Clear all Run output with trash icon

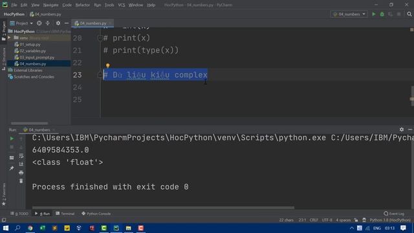coord(21,181)
